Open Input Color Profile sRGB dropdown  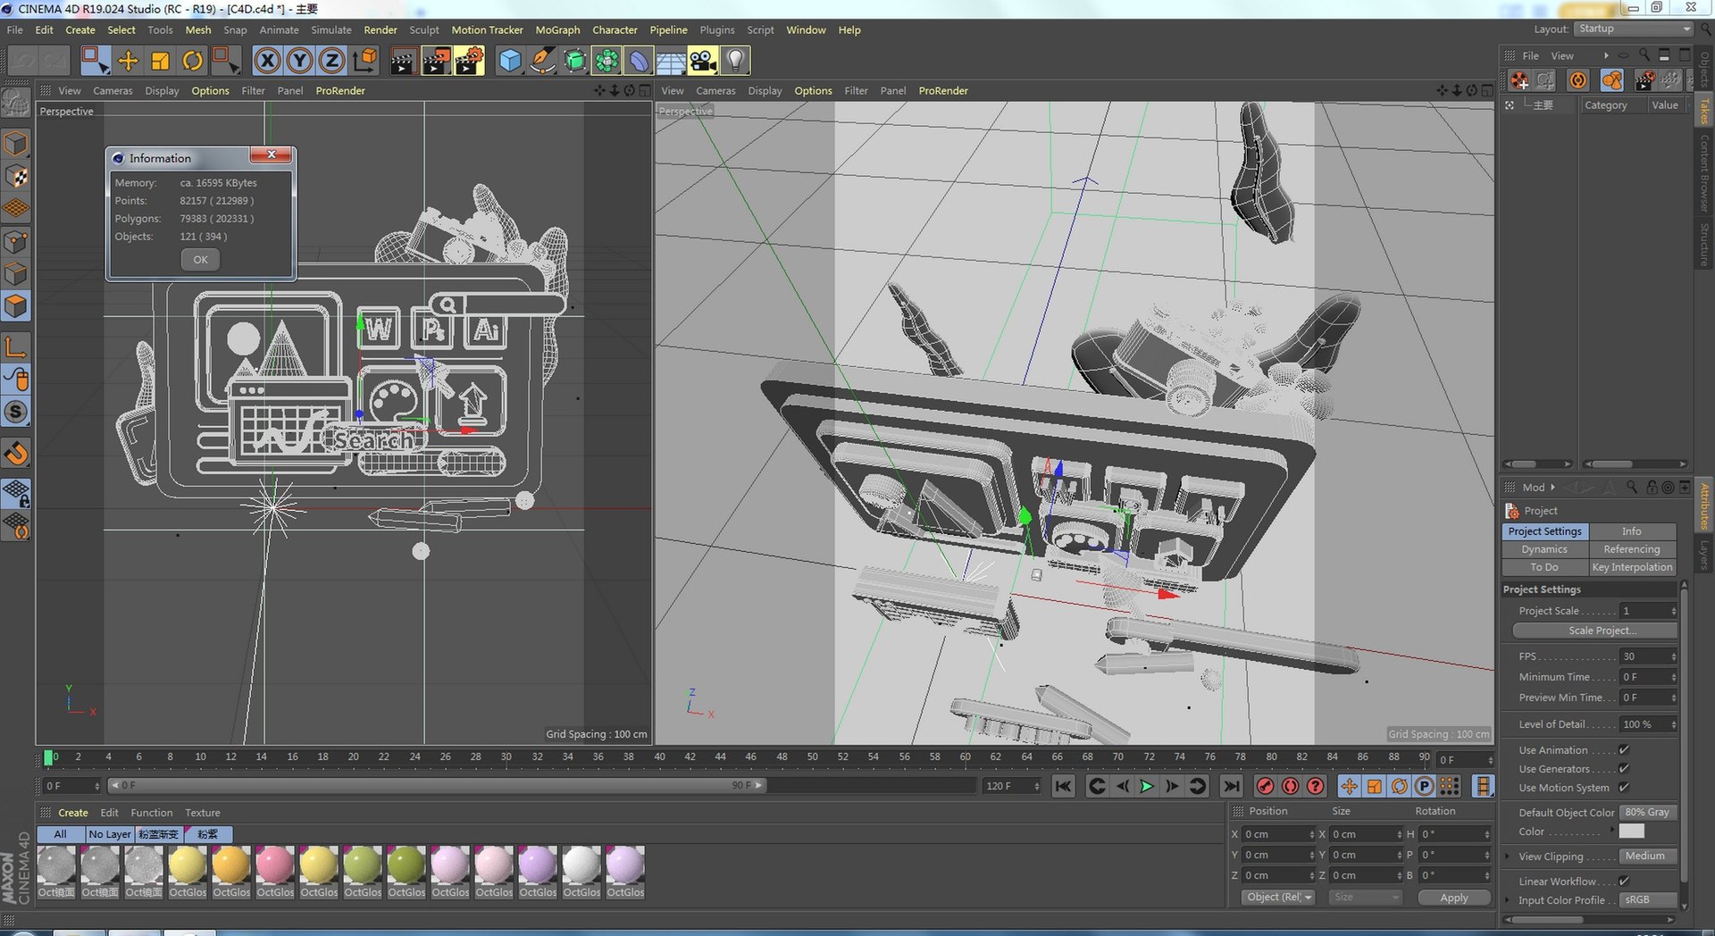[x=1649, y=900]
